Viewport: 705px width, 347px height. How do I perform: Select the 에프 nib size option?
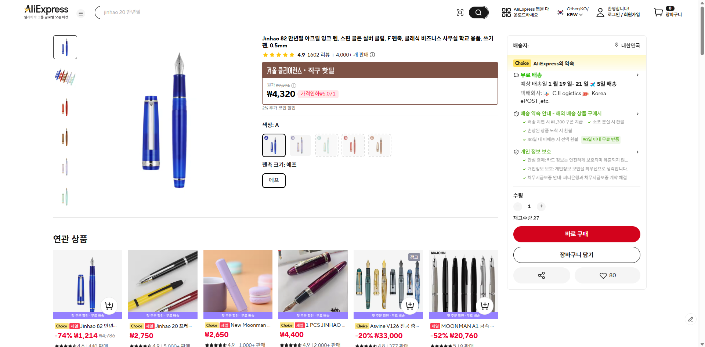click(x=274, y=180)
